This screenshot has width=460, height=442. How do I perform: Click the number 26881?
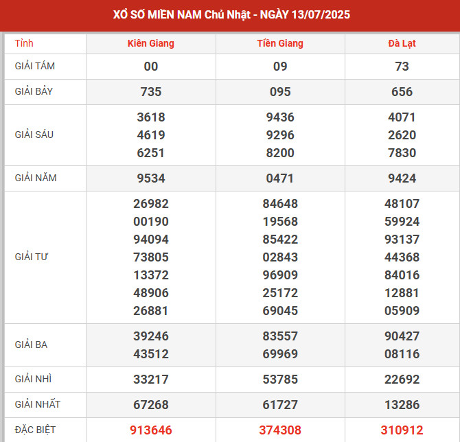click(x=151, y=311)
